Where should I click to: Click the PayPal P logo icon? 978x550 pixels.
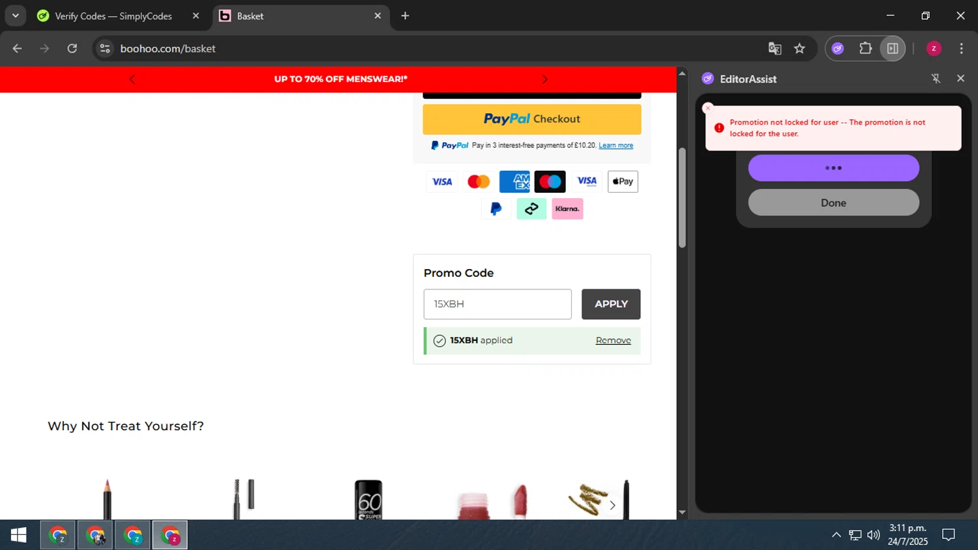(496, 209)
